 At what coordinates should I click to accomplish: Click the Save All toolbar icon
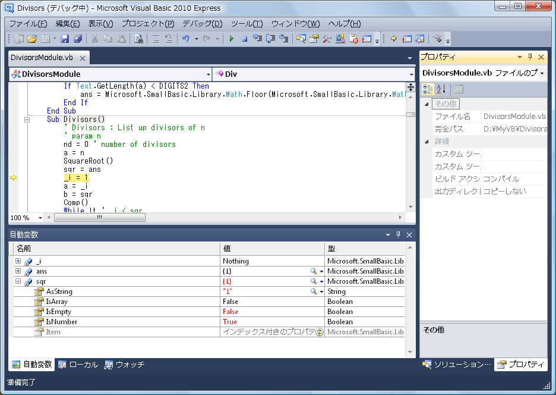(x=77, y=39)
